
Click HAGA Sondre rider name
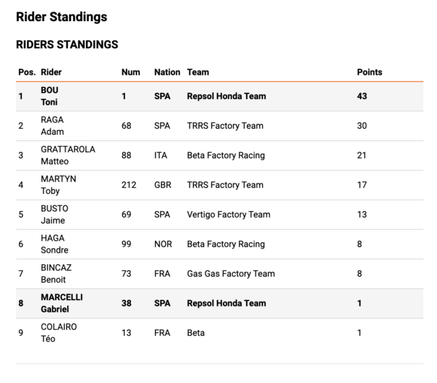click(x=55, y=244)
